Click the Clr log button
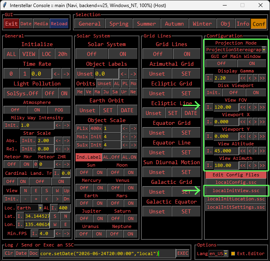Image resolution: width=270 pixels, height=261 pixels. (x=9, y=253)
